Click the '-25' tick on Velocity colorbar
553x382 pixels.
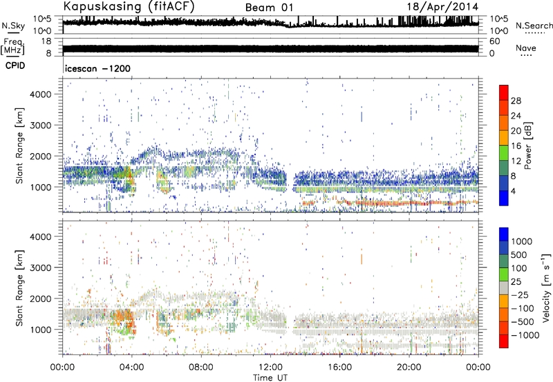(x=519, y=294)
